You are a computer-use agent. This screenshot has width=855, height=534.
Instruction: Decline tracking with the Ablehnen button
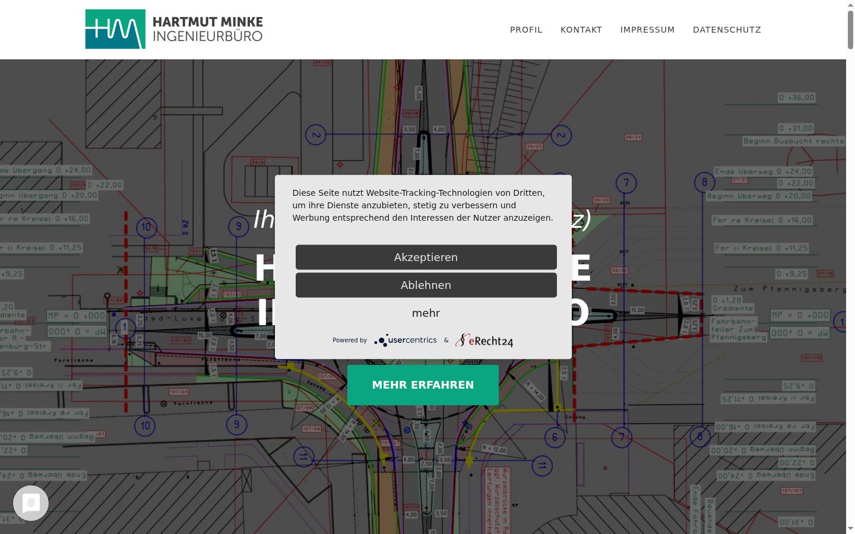tap(426, 285)
